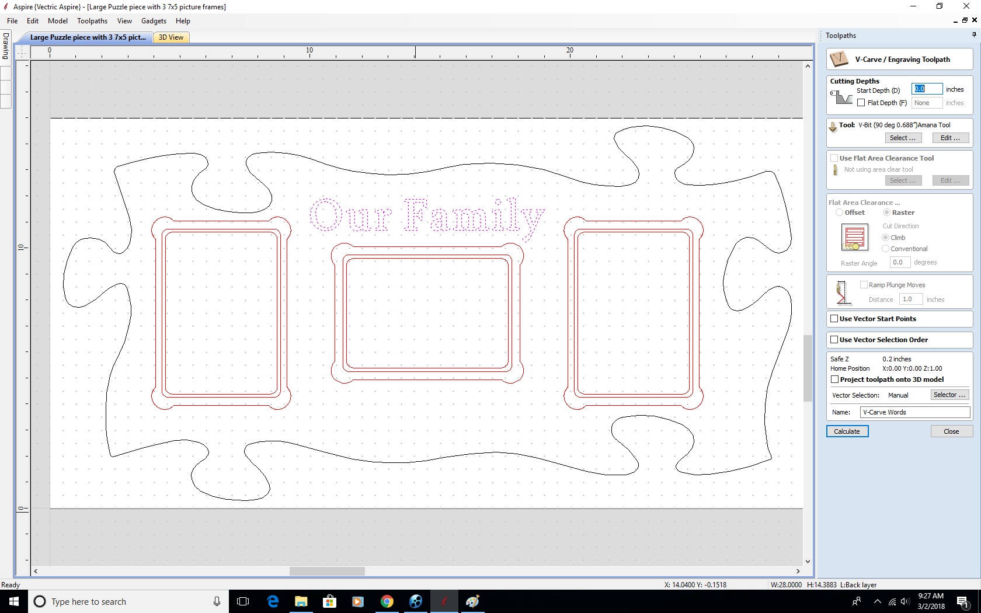
Task: Click the 0.2 inches Safe Z value
Action: point(896,359)
